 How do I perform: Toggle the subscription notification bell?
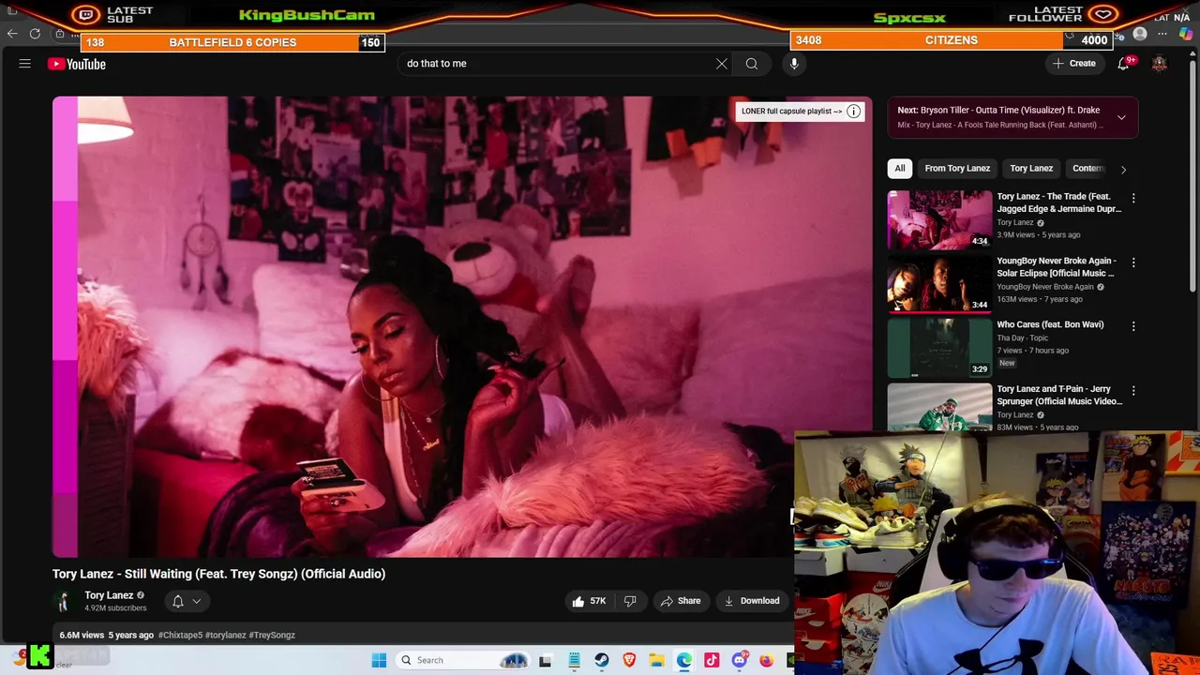coord(178,602)
